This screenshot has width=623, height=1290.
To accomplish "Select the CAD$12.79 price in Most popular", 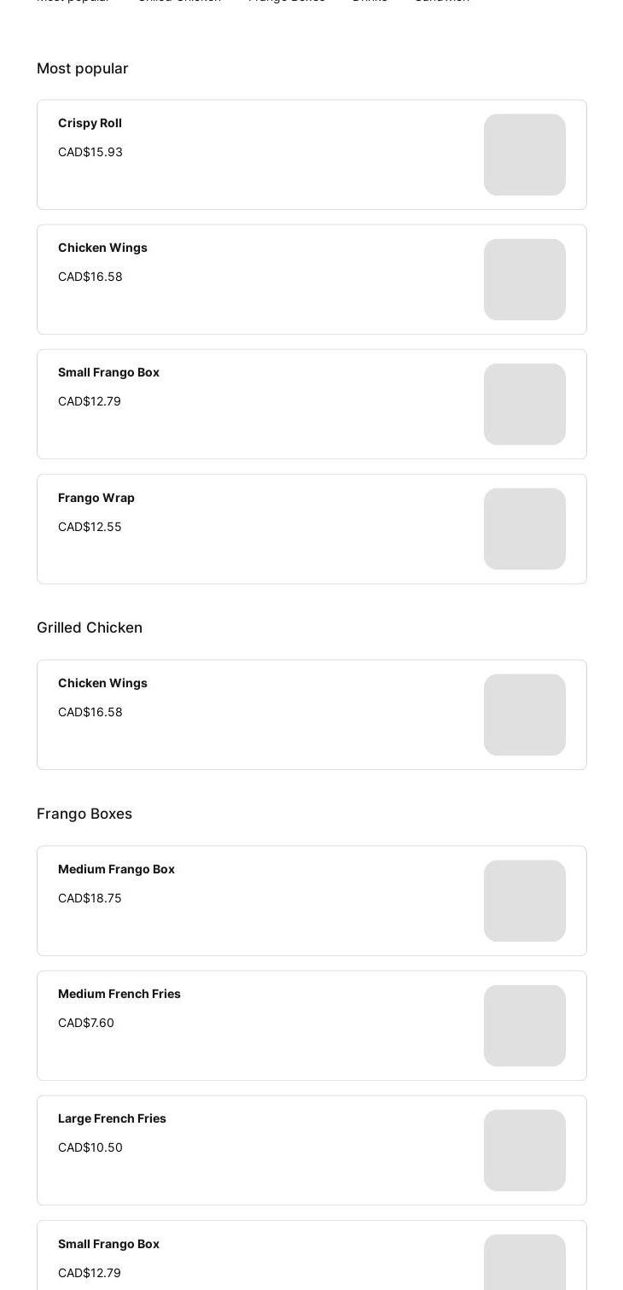I will pos(90,401).
